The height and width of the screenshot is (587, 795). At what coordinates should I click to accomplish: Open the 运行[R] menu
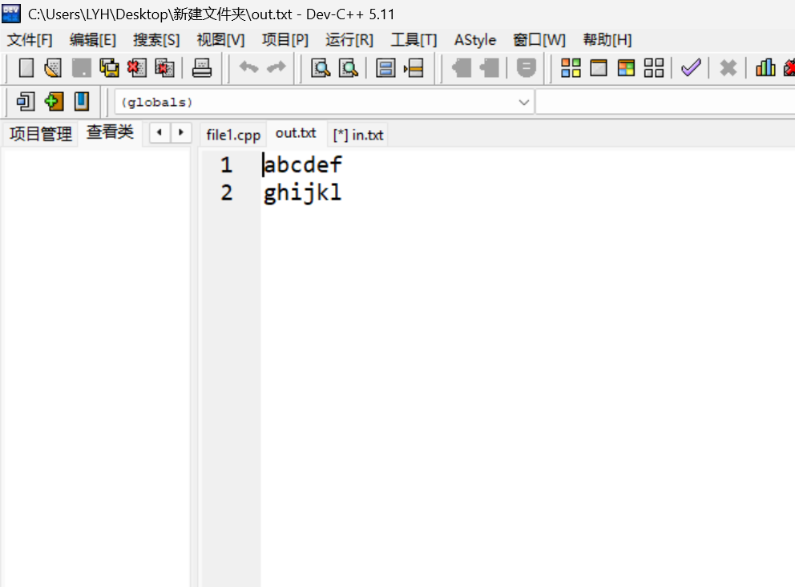click(x=349, y=39)
